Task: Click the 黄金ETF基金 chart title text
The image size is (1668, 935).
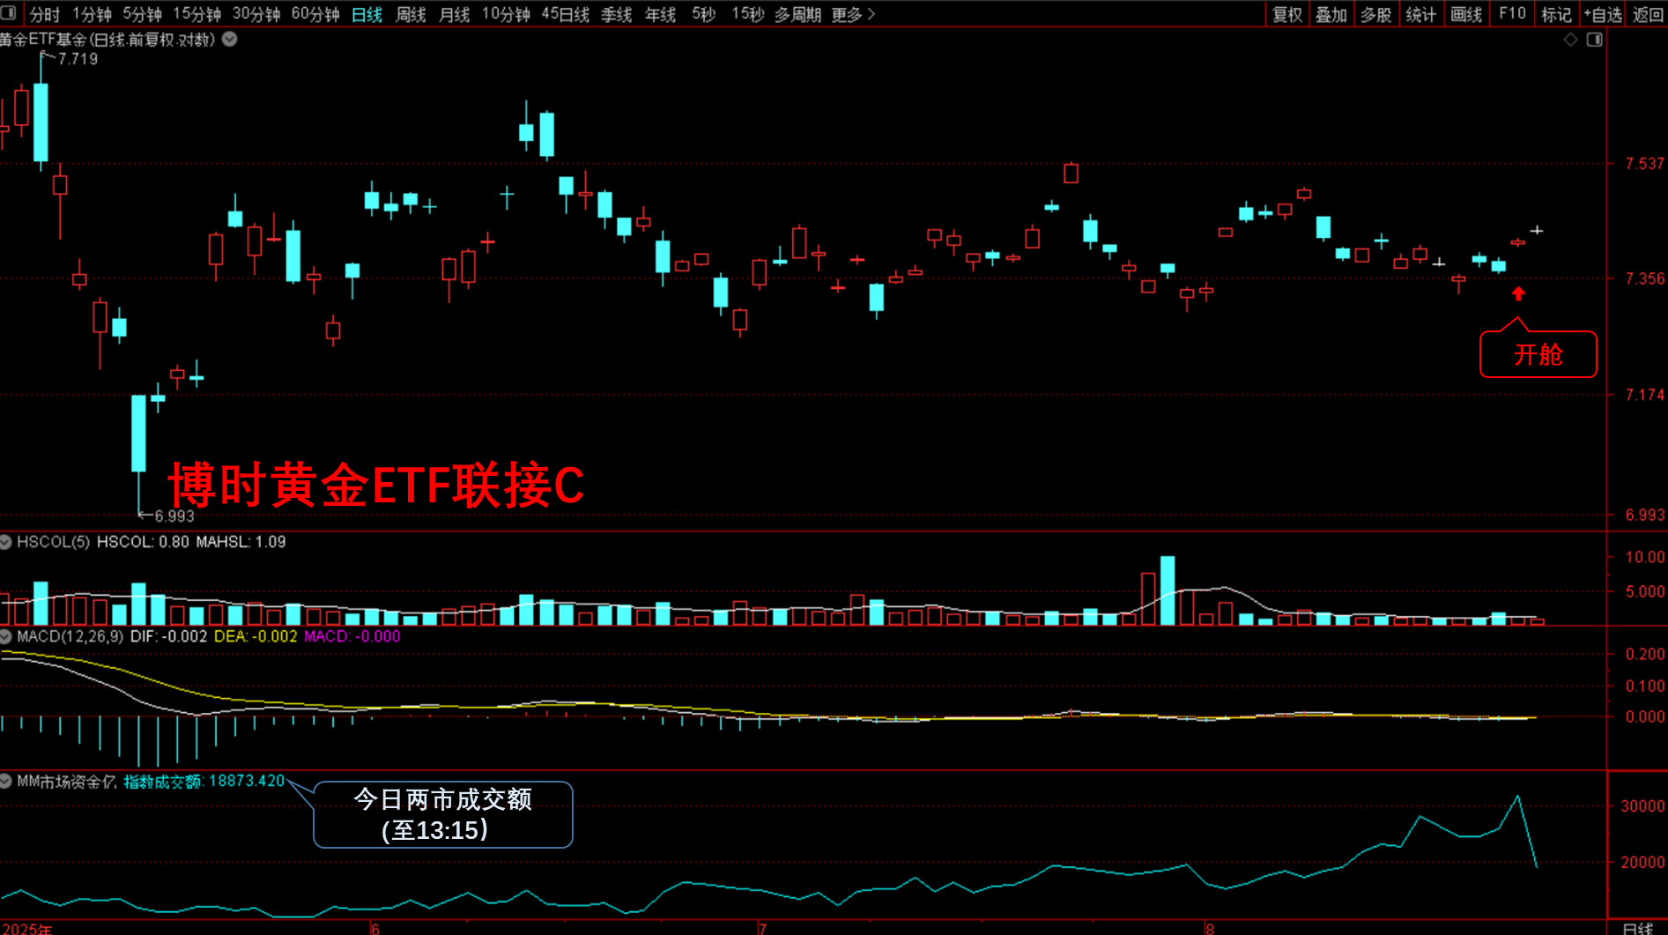Action: click(108, 40)
